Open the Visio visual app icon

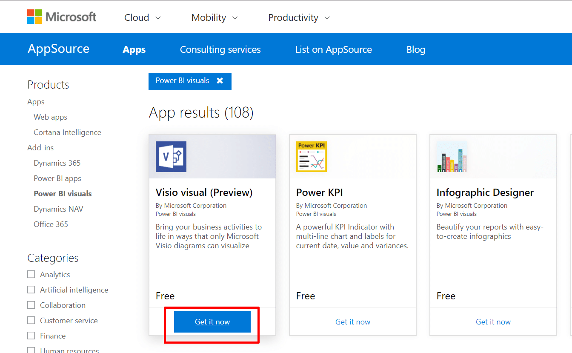tap(171, 157)
